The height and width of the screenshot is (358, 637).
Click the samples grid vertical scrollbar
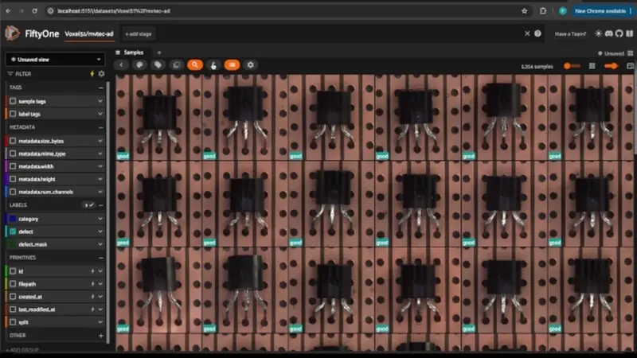tap(635, 114)
